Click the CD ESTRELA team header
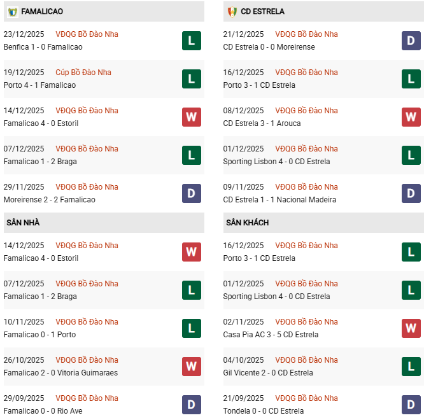424x420 pixels. [262, 11]
